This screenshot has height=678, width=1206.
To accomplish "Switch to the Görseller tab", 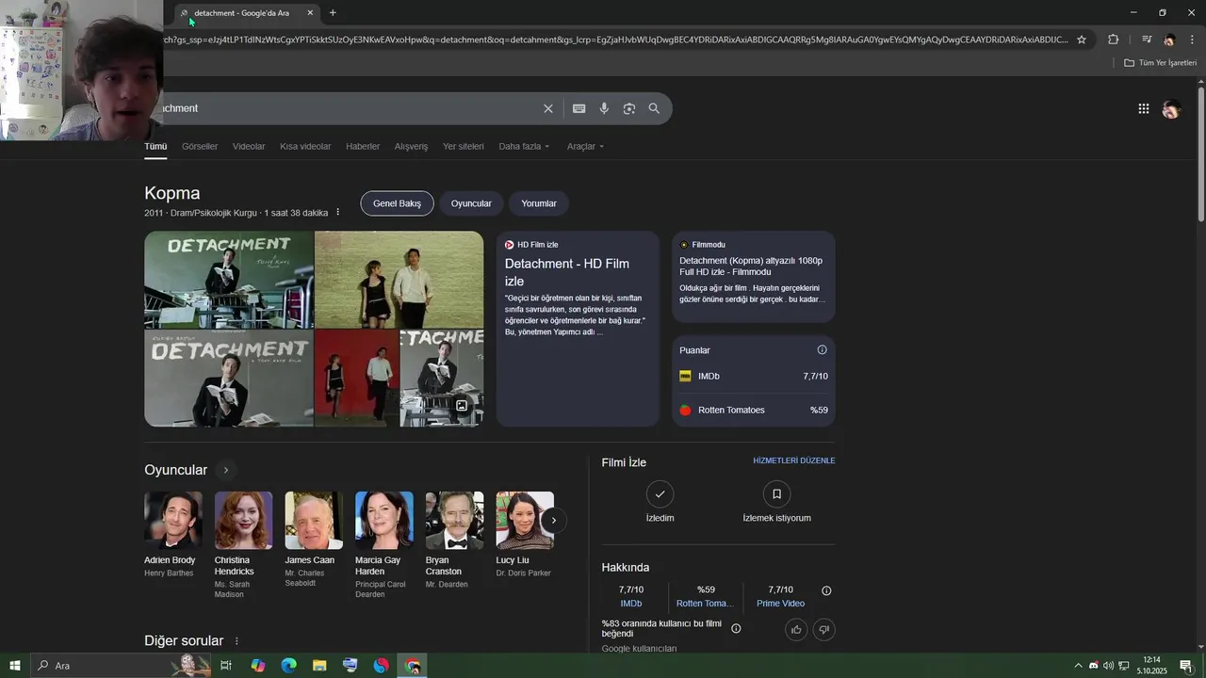I will [x=200, y=147].
